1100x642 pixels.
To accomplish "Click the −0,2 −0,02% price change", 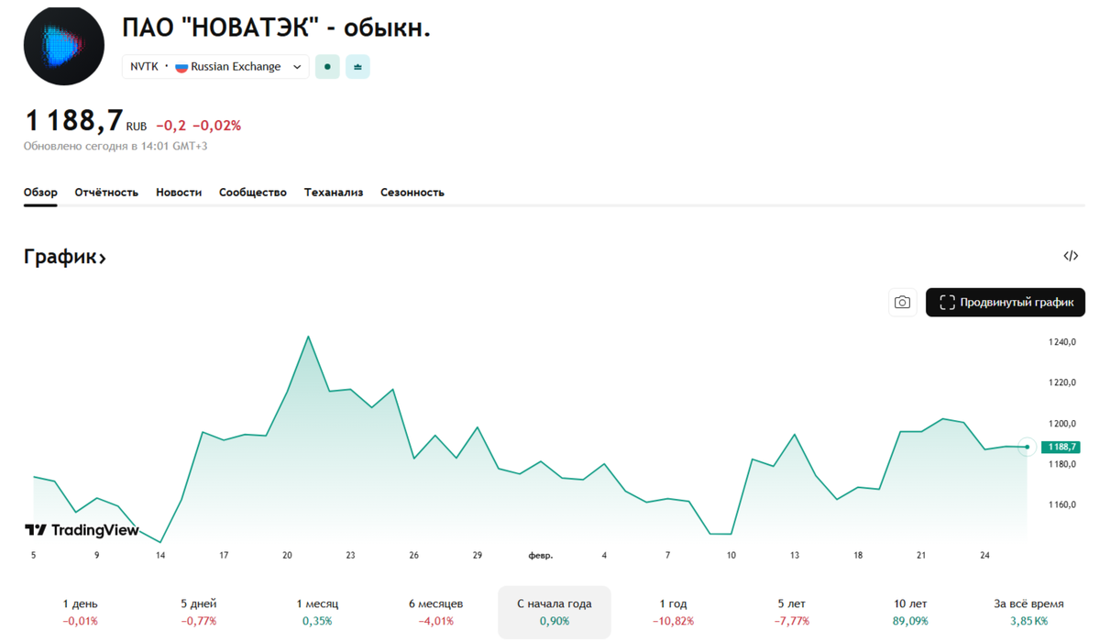I will 198,126.
